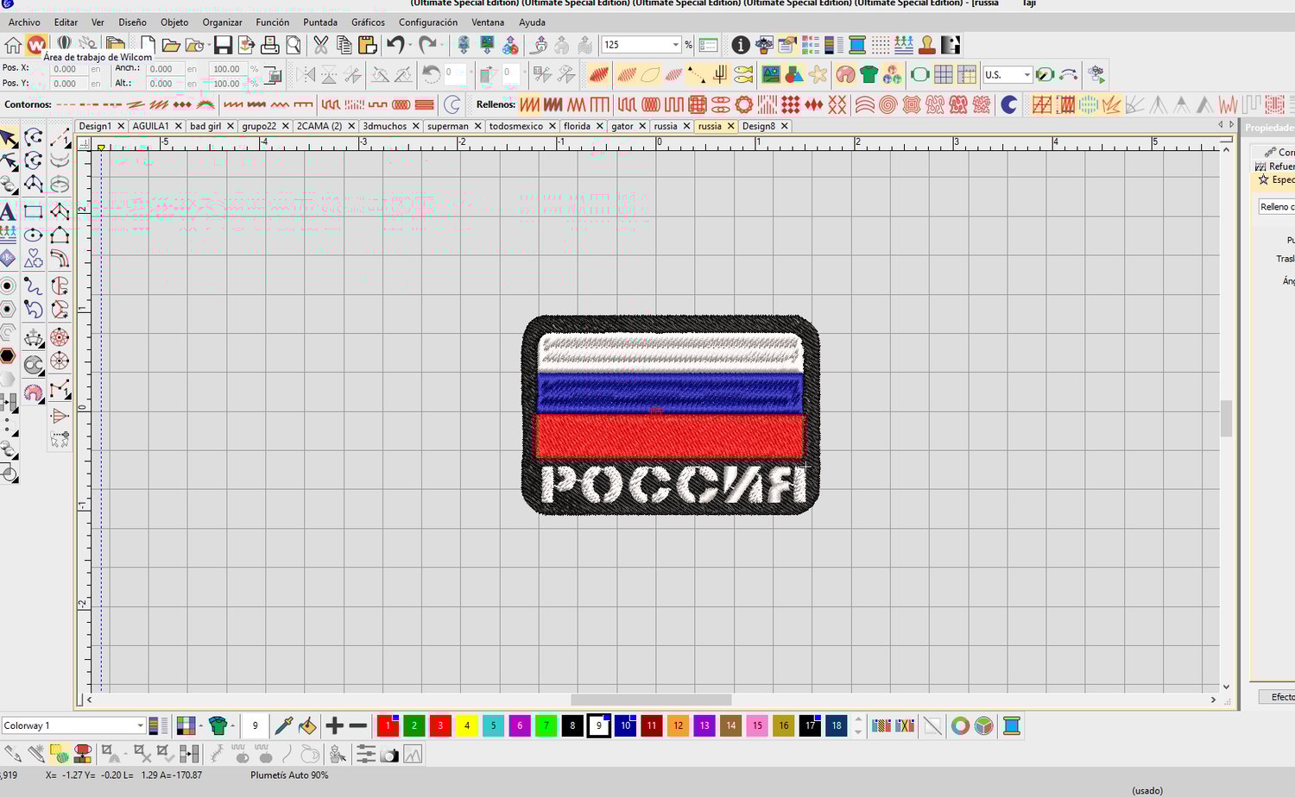Click the Pos. X input field

tap(67, 69)
